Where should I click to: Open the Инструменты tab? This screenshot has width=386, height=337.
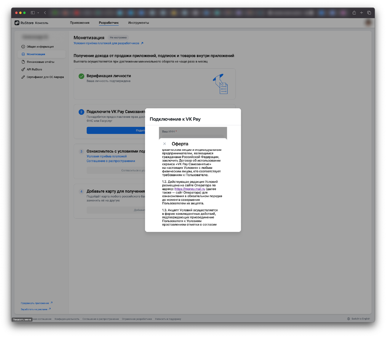138,23
